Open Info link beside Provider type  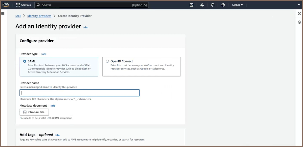(x=44, y=54)
